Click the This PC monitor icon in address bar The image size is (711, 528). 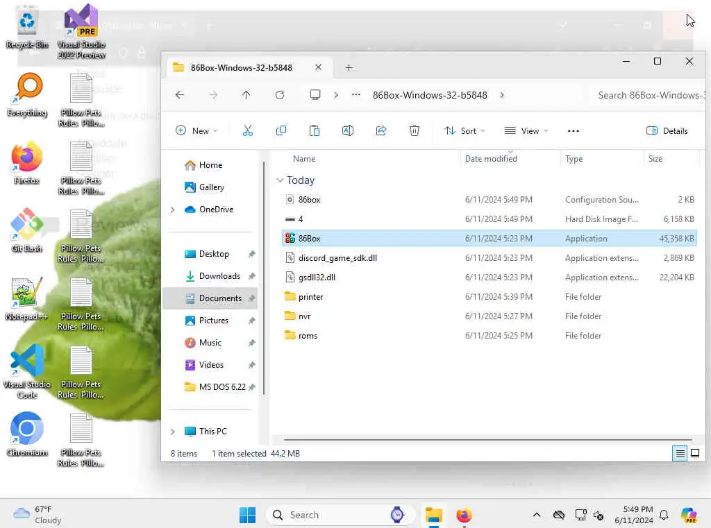point(315,95)
